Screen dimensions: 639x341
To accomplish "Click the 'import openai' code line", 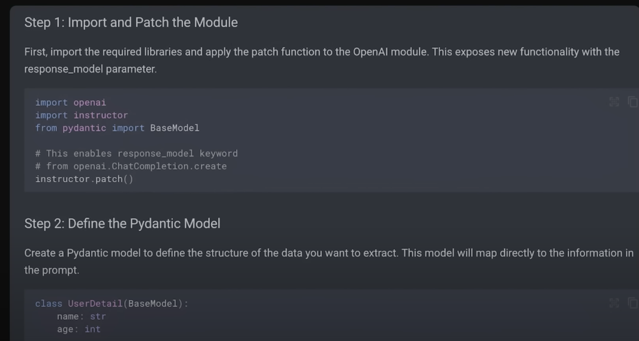I will click(70, 102).
